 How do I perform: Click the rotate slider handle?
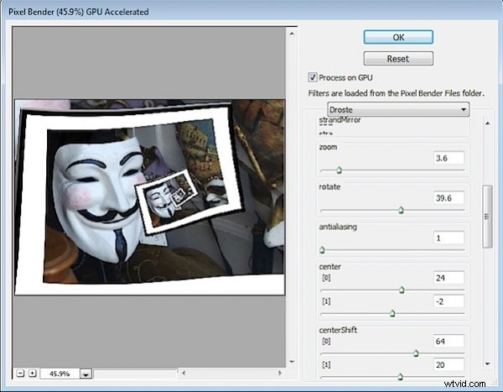point(401,210)
